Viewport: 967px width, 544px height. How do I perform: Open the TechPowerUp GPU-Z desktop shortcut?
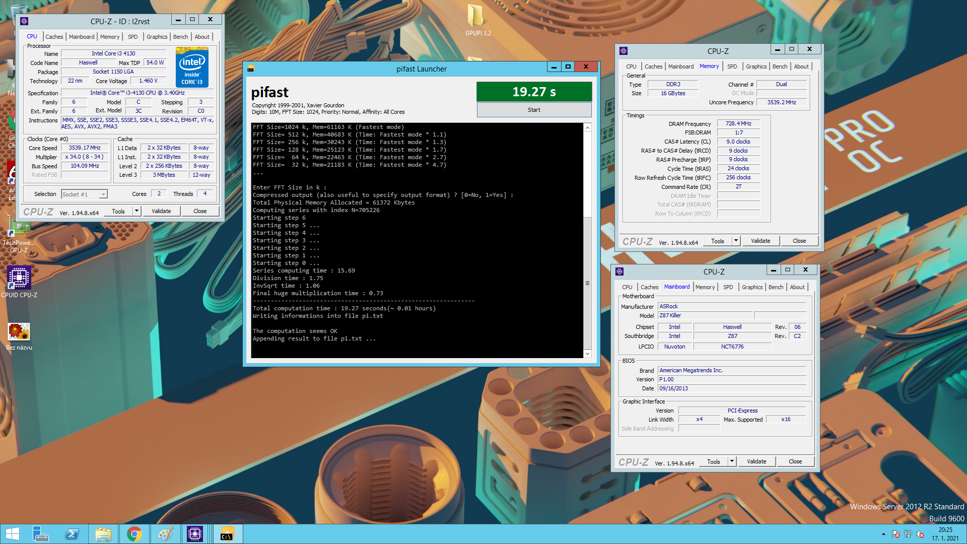click(19, 237)
